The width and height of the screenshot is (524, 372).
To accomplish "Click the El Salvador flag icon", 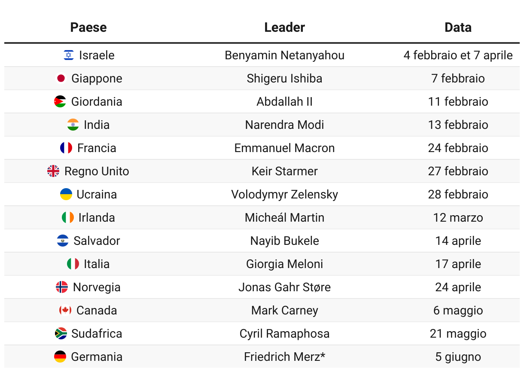I will (x=63, y=241).
